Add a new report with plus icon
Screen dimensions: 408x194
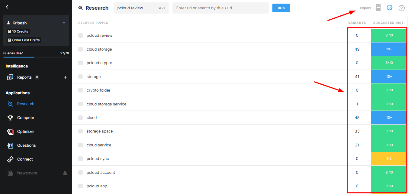(65, 77)
